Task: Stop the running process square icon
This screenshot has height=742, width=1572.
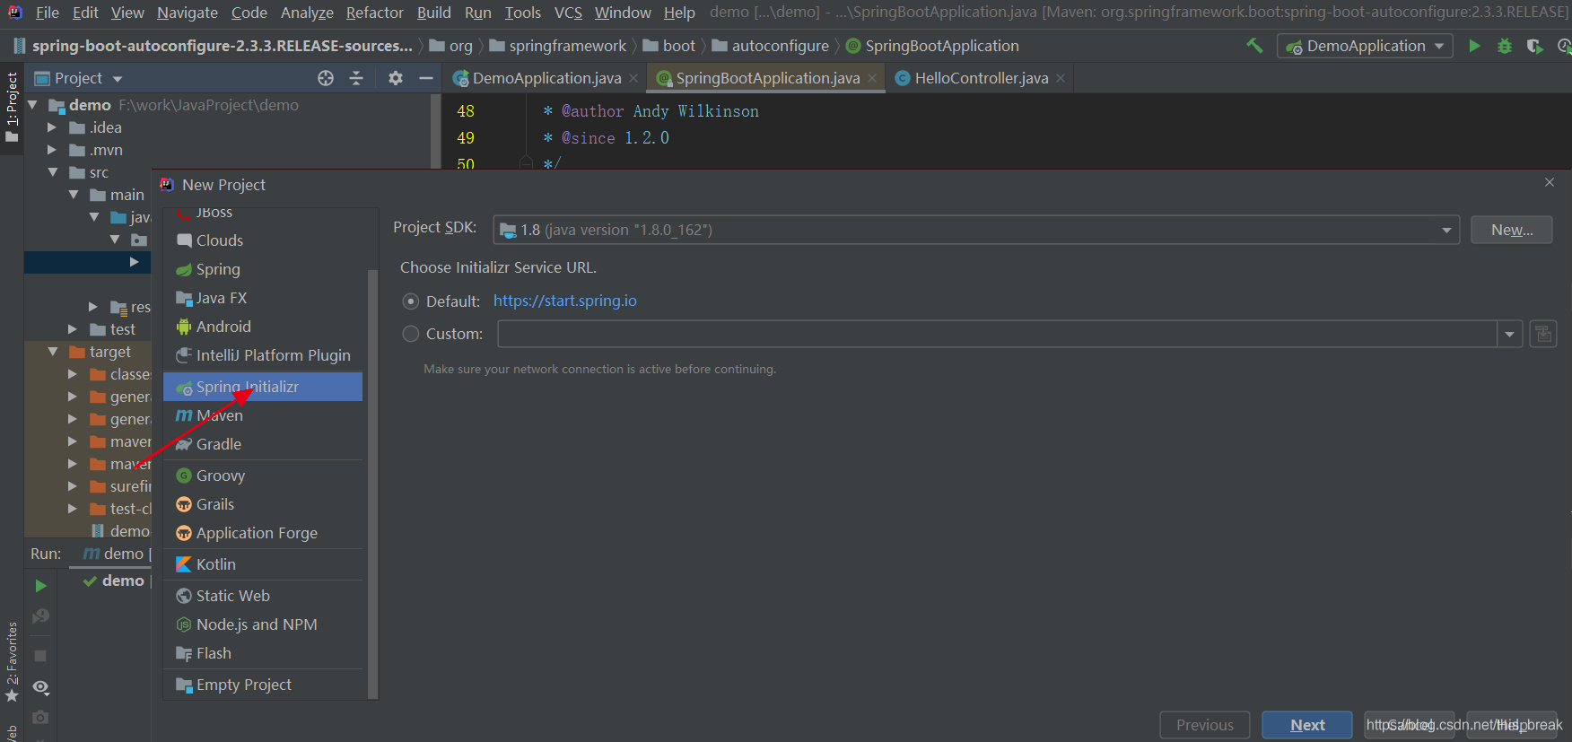Action: 40,656
